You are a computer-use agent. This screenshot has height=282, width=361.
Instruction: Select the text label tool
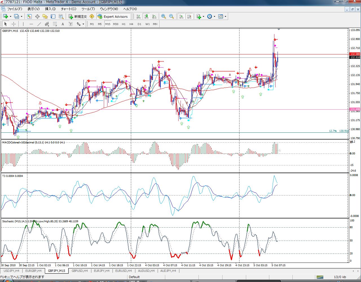click(63, 24)
